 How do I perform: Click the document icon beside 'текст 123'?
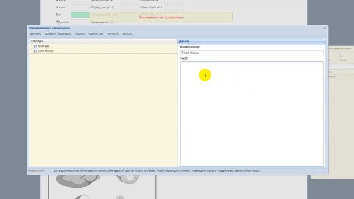35,46
